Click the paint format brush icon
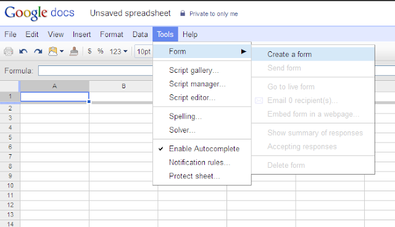 point(74,51)
